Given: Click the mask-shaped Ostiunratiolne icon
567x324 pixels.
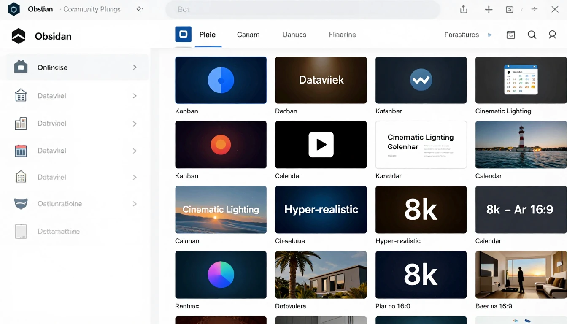Looking at the screenshot, I should coord(21,204).
